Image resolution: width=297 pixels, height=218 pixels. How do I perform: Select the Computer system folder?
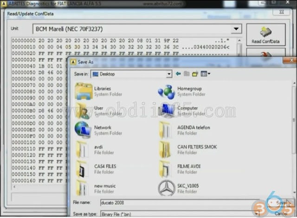pyautogui.click(x=182, y=111)
